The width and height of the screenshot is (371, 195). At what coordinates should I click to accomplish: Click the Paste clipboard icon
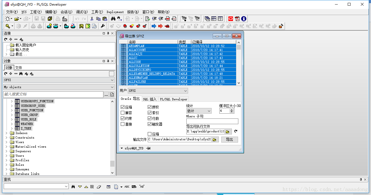coord(105,19)
